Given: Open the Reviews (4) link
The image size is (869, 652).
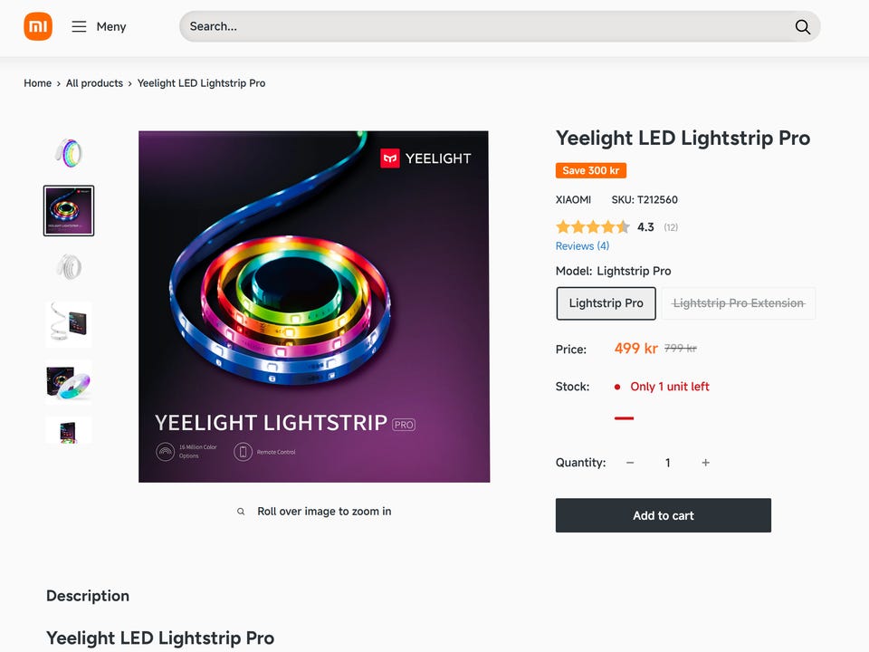Looking at the screenshot, I should [582, 246].
